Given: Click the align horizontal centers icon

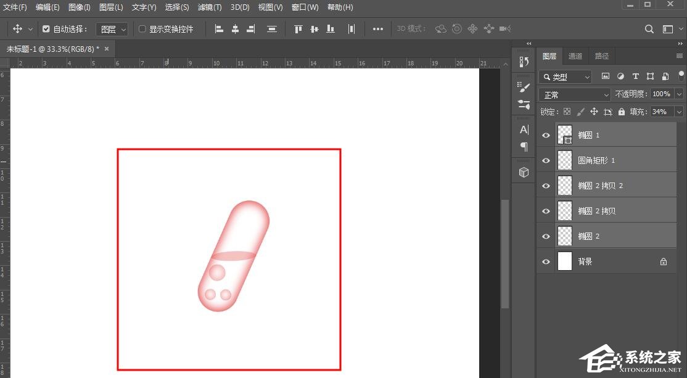Looking at the screenshot, I should (x=235, y=28).
